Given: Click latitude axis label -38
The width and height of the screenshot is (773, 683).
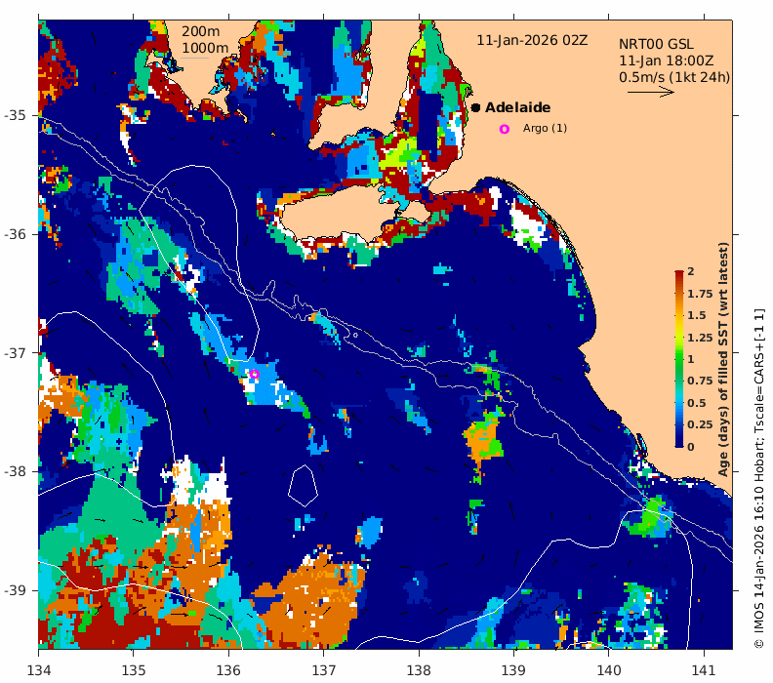Looking at the screenshot, I should [x=15, y=471].
